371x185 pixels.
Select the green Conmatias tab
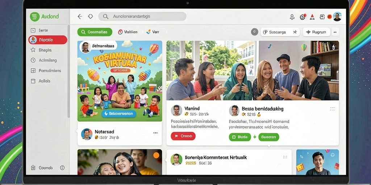pyautogui.click(x=95, y=32)
